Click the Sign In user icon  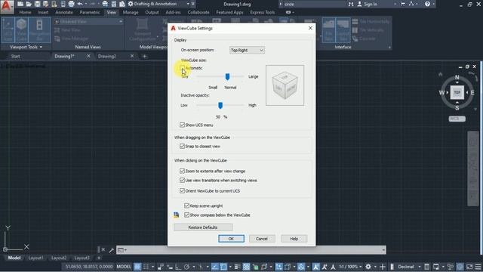click(359, 4)
